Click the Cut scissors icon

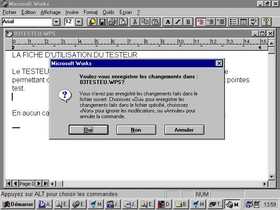[x=135, y=22]
